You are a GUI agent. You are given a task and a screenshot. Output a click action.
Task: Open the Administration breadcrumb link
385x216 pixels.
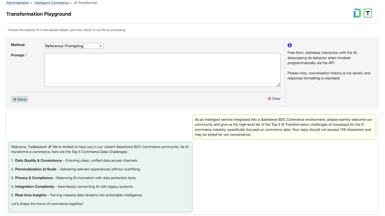[18, 3]
